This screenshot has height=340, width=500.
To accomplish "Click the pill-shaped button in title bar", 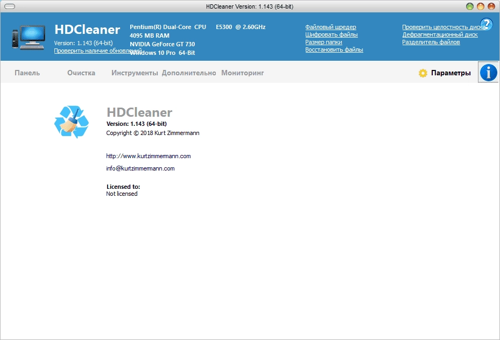I will point(10,6).
